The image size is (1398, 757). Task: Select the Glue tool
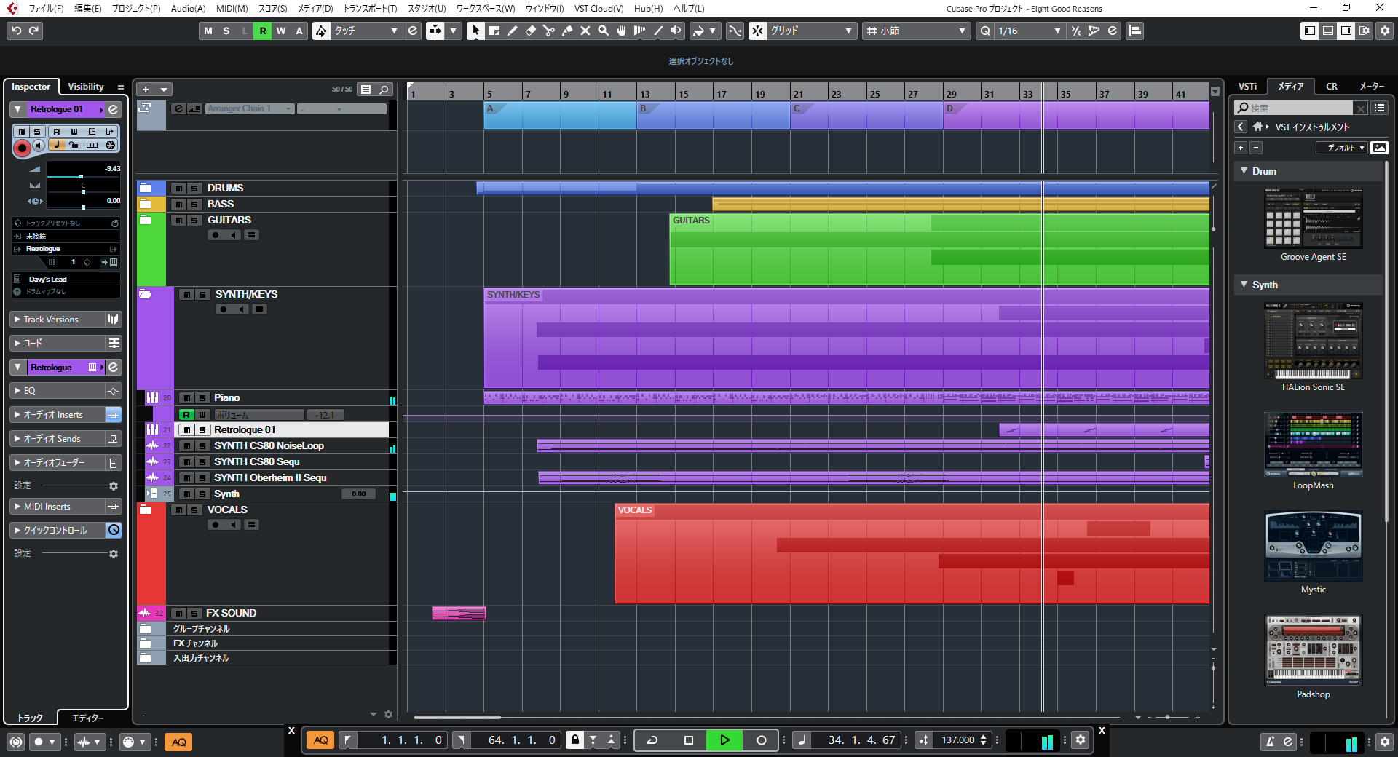tap(567, 31)
